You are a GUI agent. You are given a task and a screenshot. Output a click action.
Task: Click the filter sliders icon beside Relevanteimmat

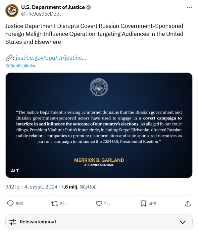point(13,222)
